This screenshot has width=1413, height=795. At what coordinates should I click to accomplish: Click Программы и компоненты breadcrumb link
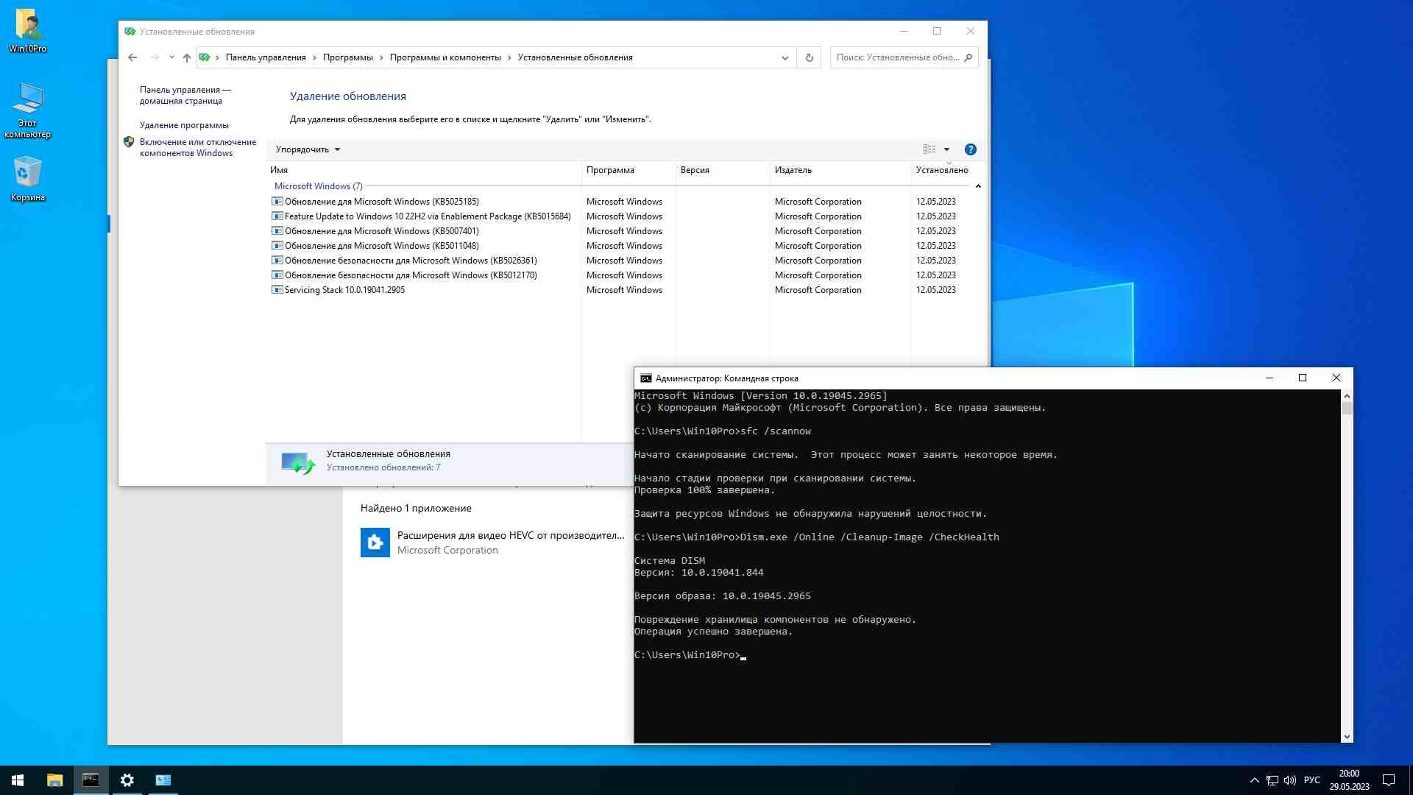click(445, 57)
